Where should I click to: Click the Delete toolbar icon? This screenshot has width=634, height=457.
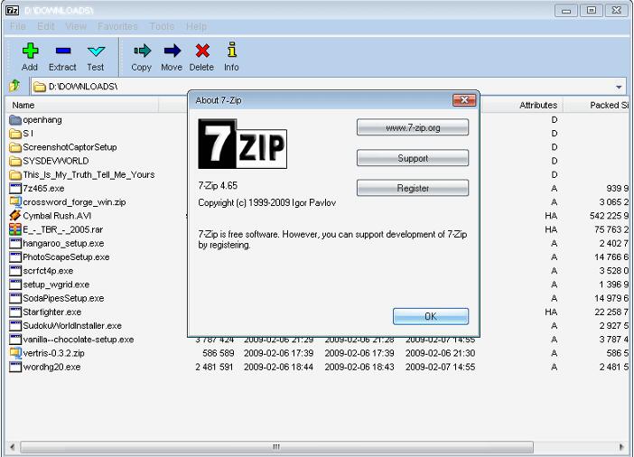pos(202,51)
